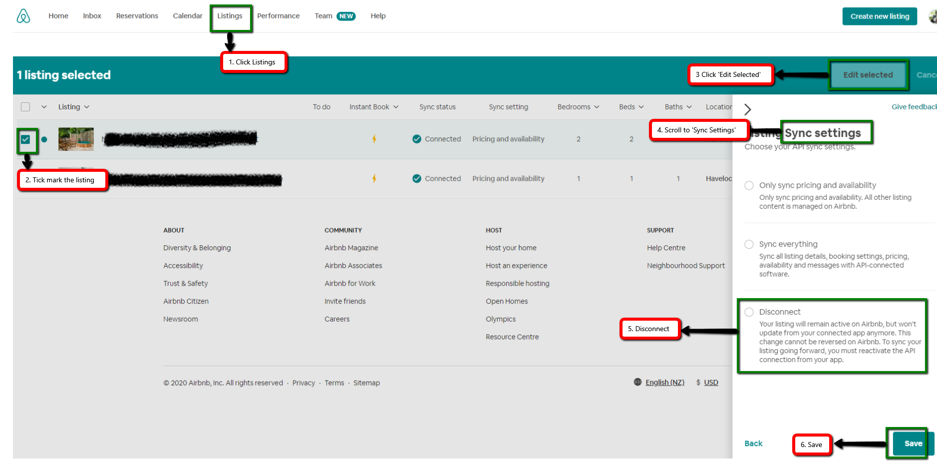Open the Instant Book column dropdown
Screen dimensions: 937x461
pos(374,107)
